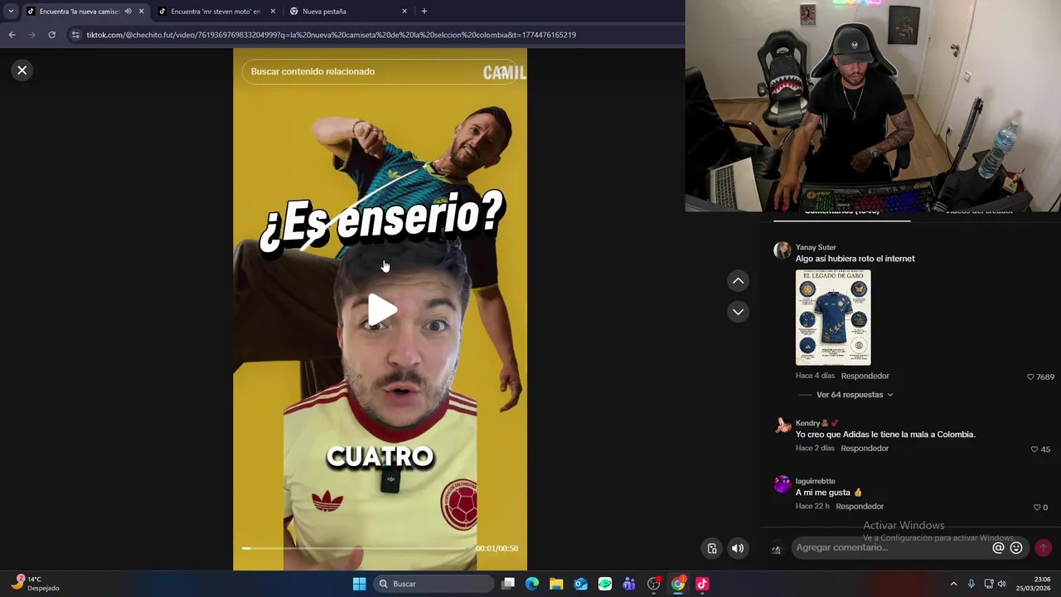
Task: Reply to laguirrebtte's comment
Action: tap(860, 506)
